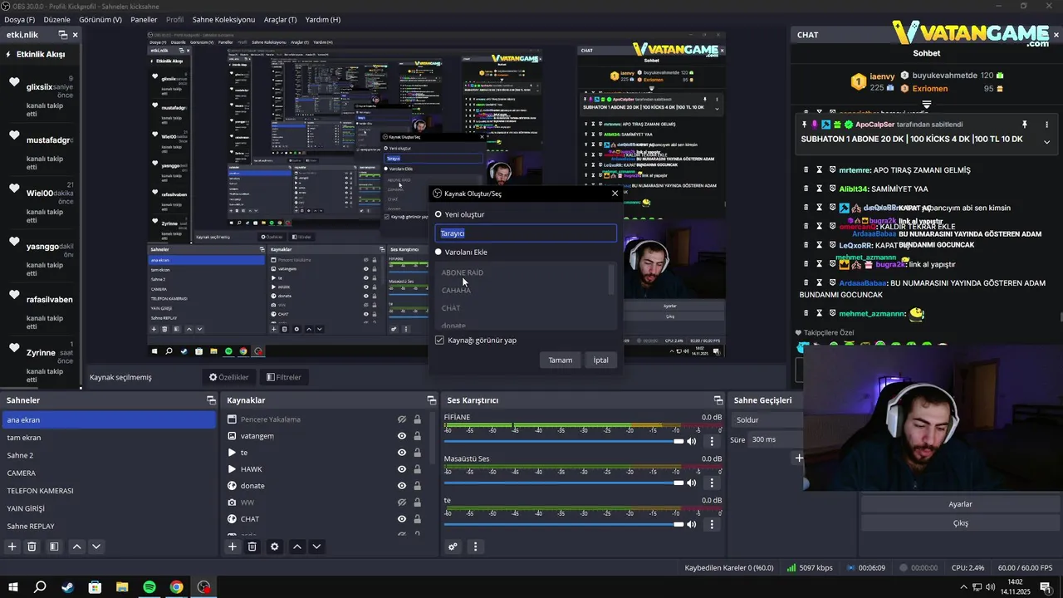Screen dimensions: 1063x598
Task: Open Araçlar (T) menu
Action: point(281,19)
